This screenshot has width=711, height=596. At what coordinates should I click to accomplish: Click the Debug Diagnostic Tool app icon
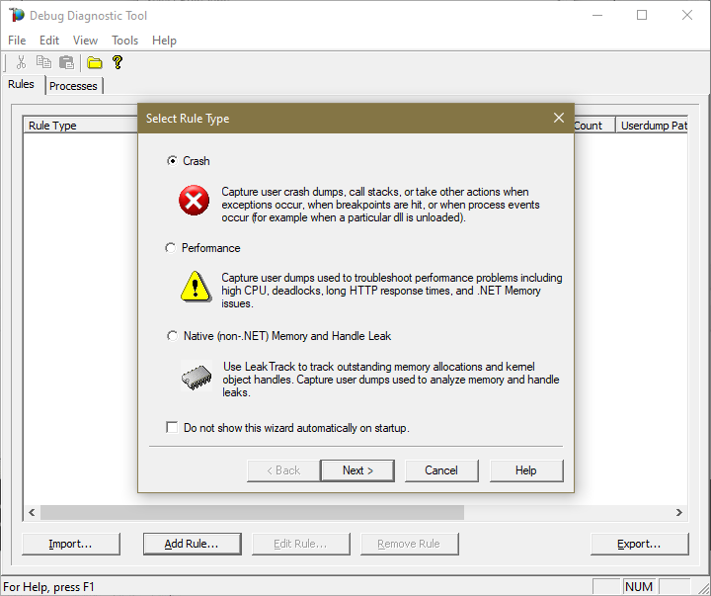coord(17,15)
